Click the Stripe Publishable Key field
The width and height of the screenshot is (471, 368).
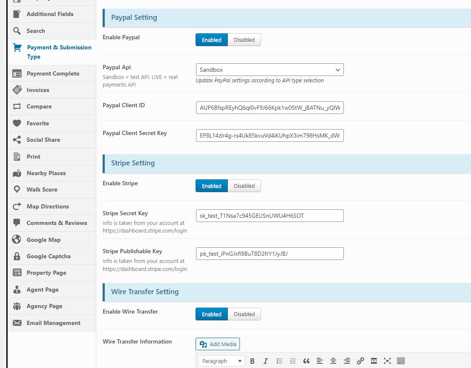click(270, 254)
